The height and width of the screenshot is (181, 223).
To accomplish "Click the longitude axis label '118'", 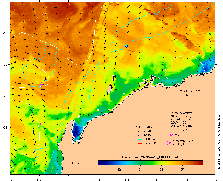I will (x=186, y=179).
